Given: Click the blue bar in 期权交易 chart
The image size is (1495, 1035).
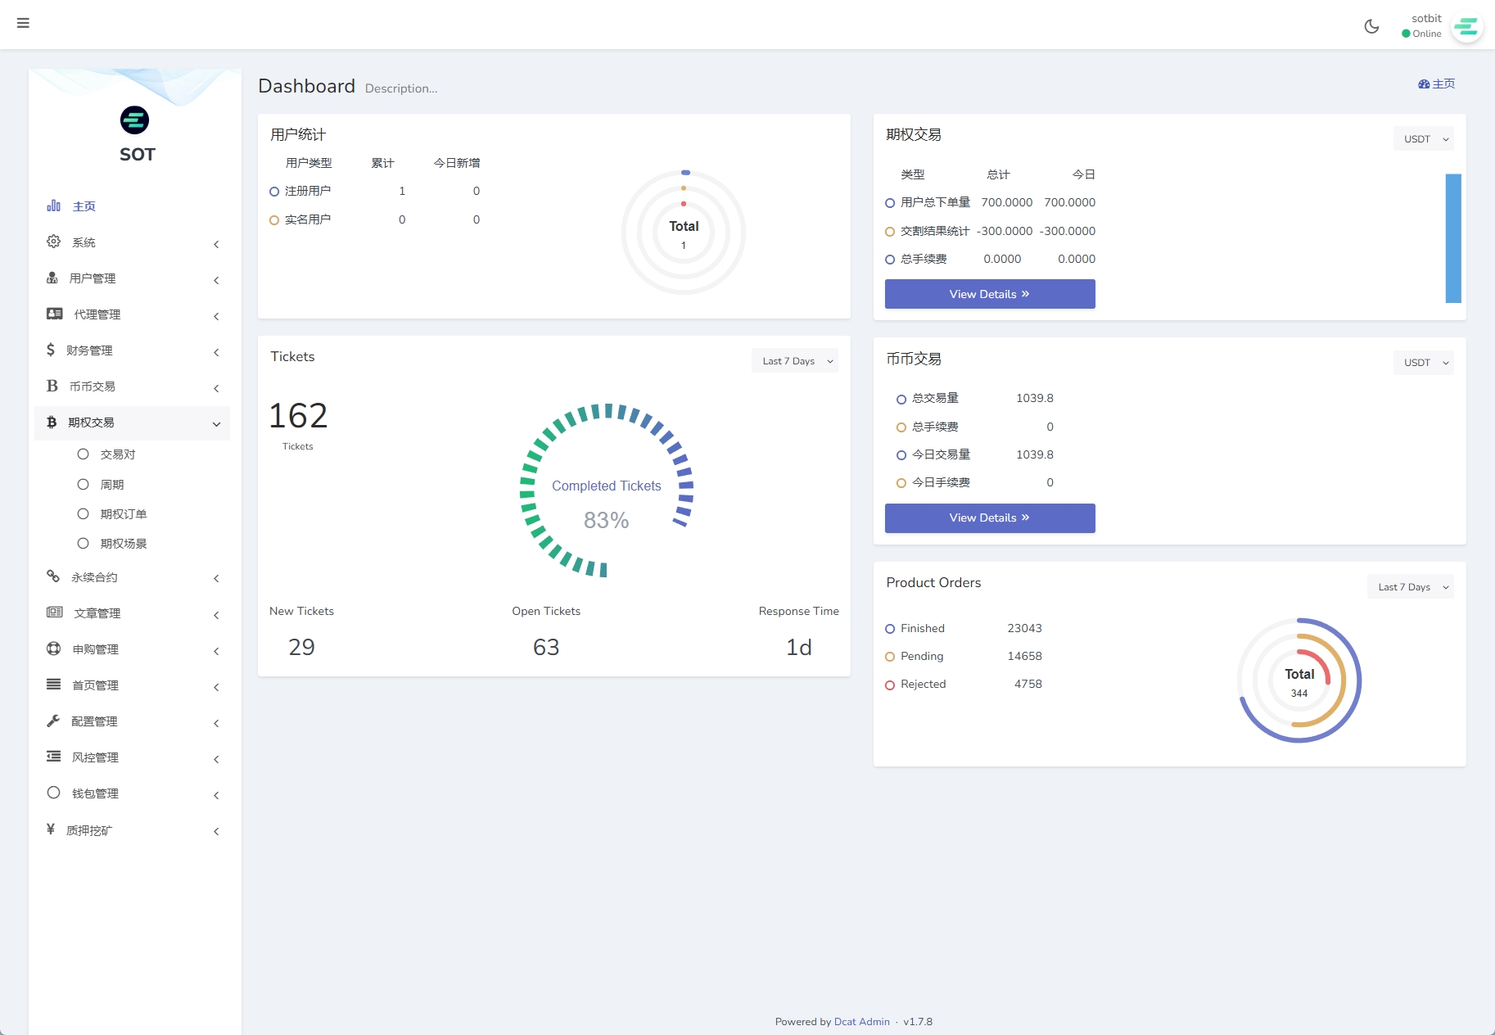Looking at the screenshot, I should (1453, 237).
